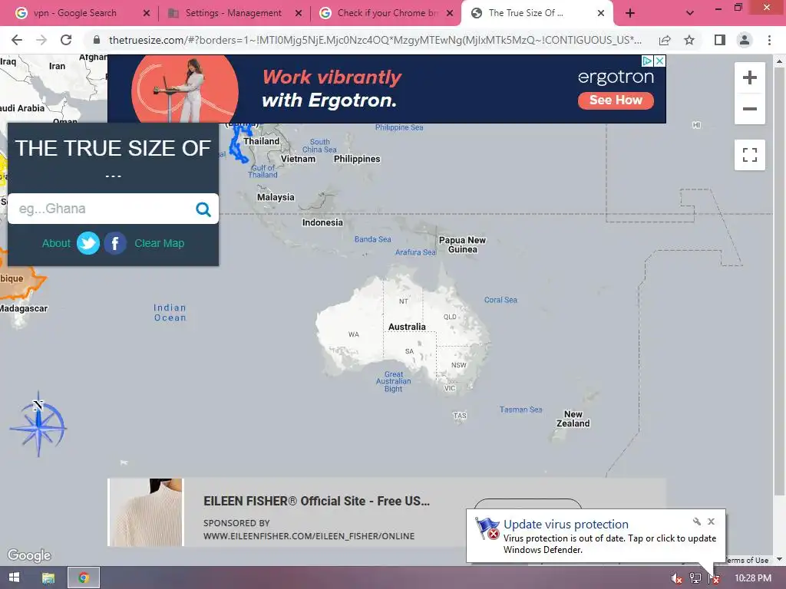Click the Eileen Fisher ad thumbnail

tap(146, 512)
